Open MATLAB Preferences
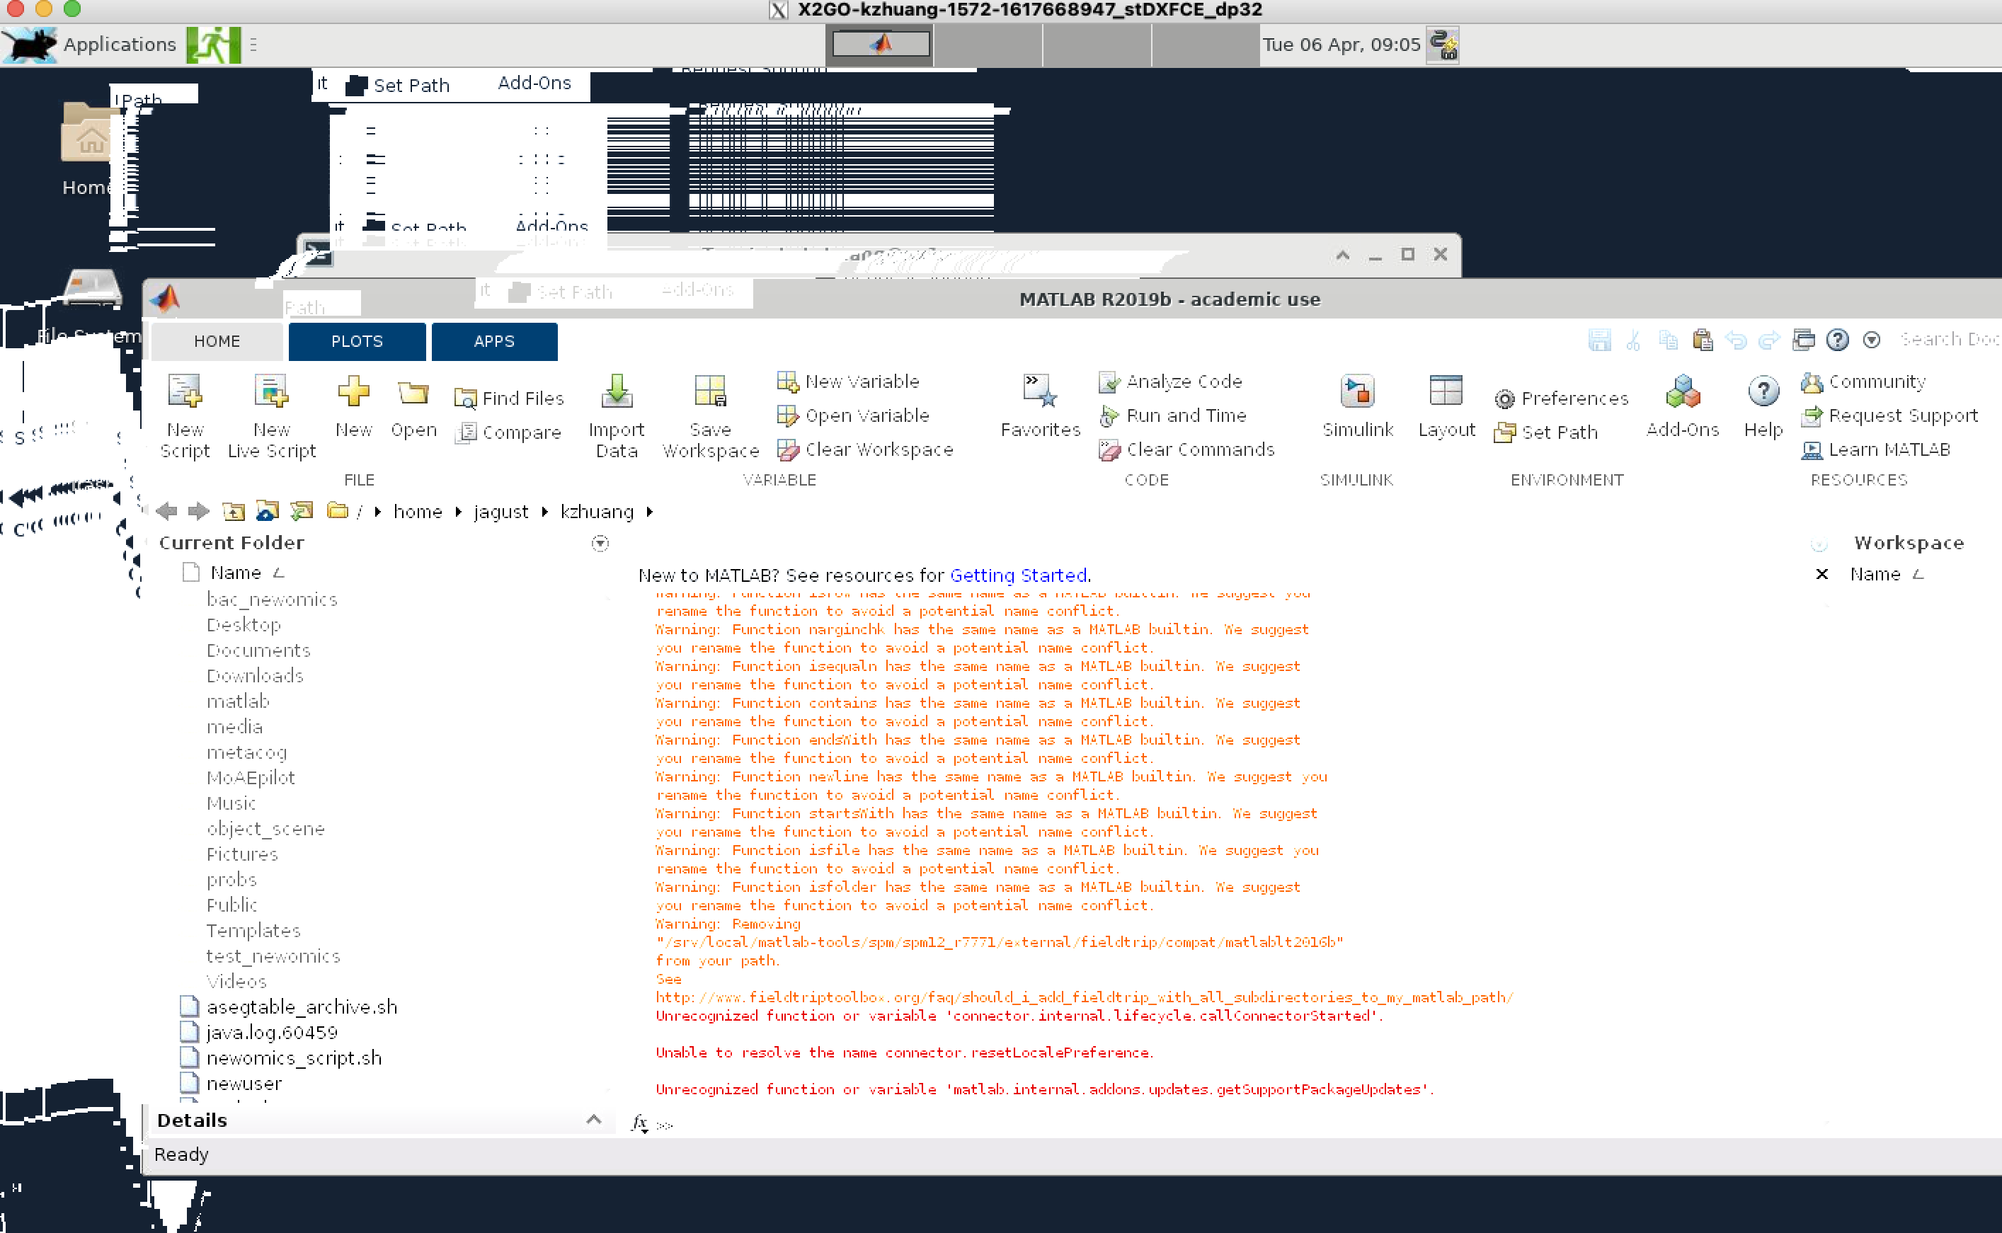The height and width of the screenshot is (1233, 2002). (x=1562, y=398)
